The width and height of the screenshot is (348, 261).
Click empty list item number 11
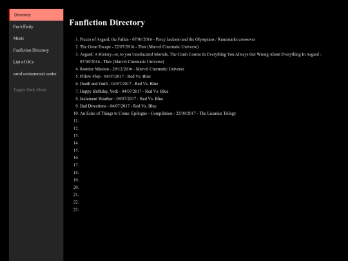pos(76,121)
